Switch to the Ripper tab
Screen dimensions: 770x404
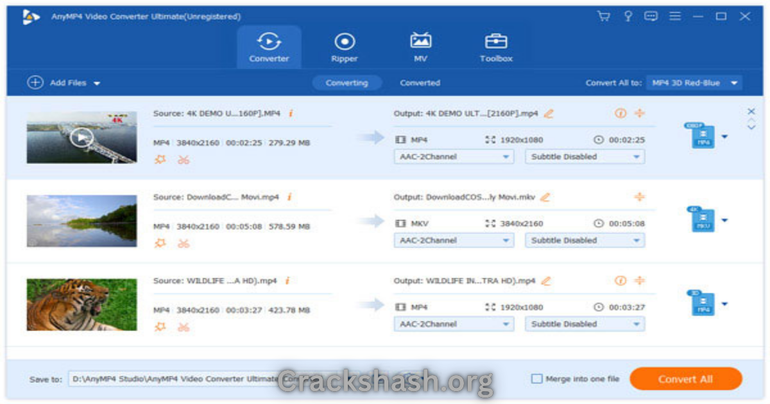coord(345,47)
